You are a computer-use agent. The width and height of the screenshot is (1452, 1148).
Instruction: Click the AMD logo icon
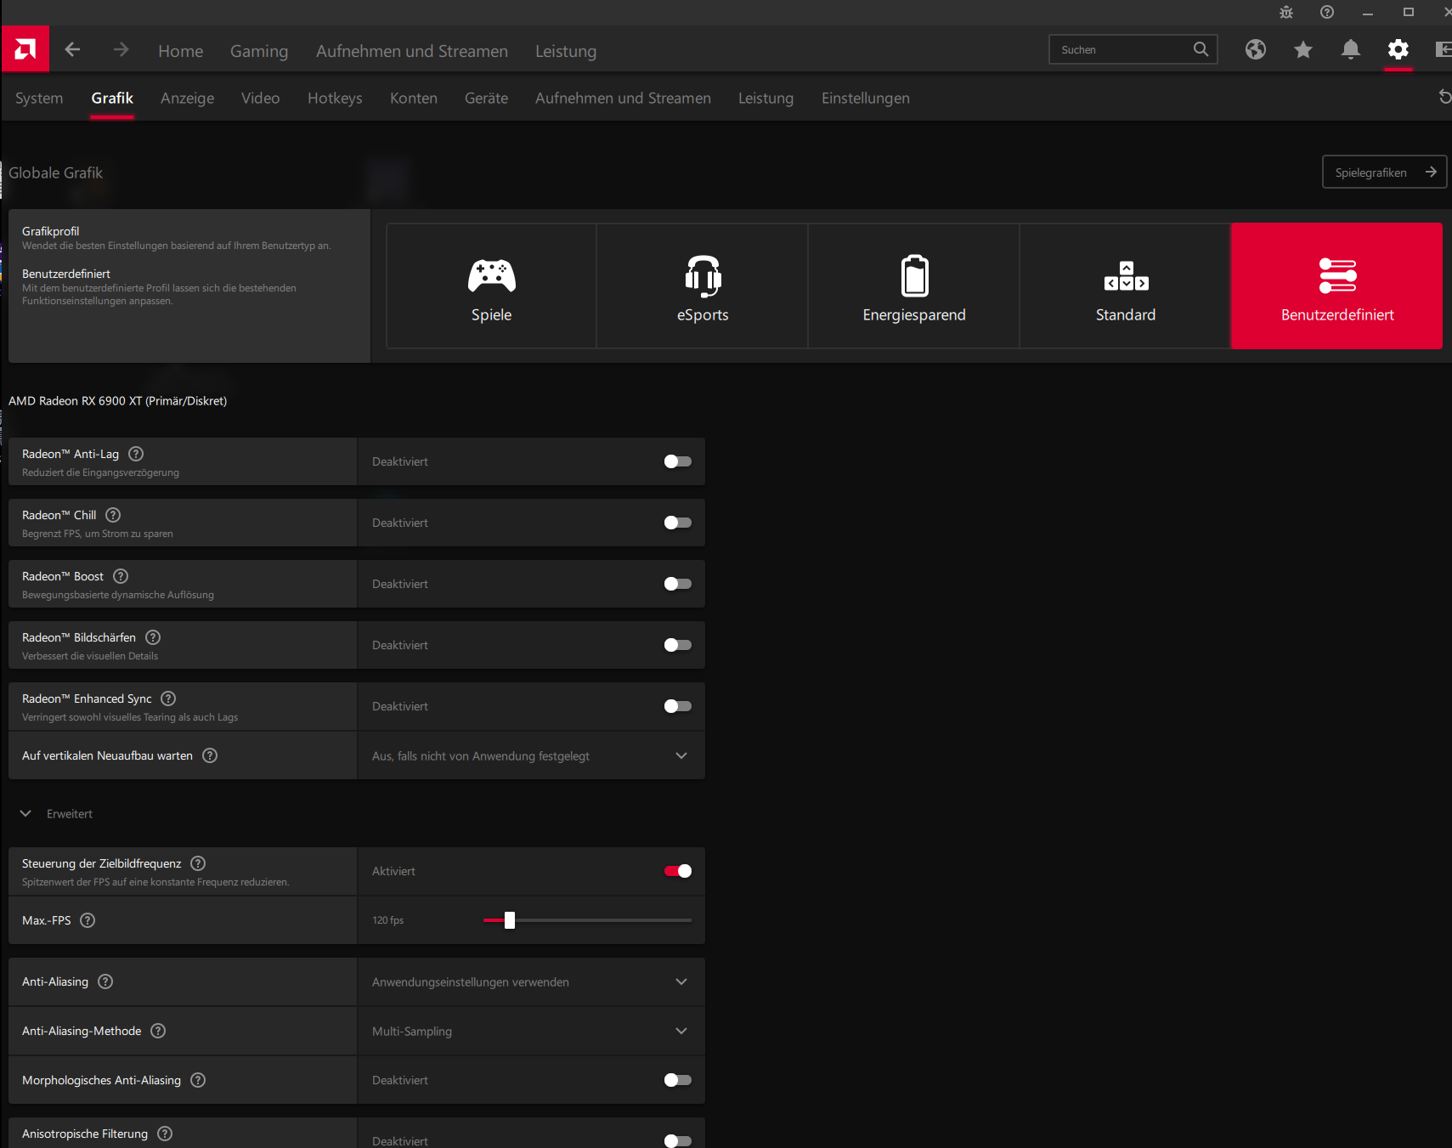(25, 49)
